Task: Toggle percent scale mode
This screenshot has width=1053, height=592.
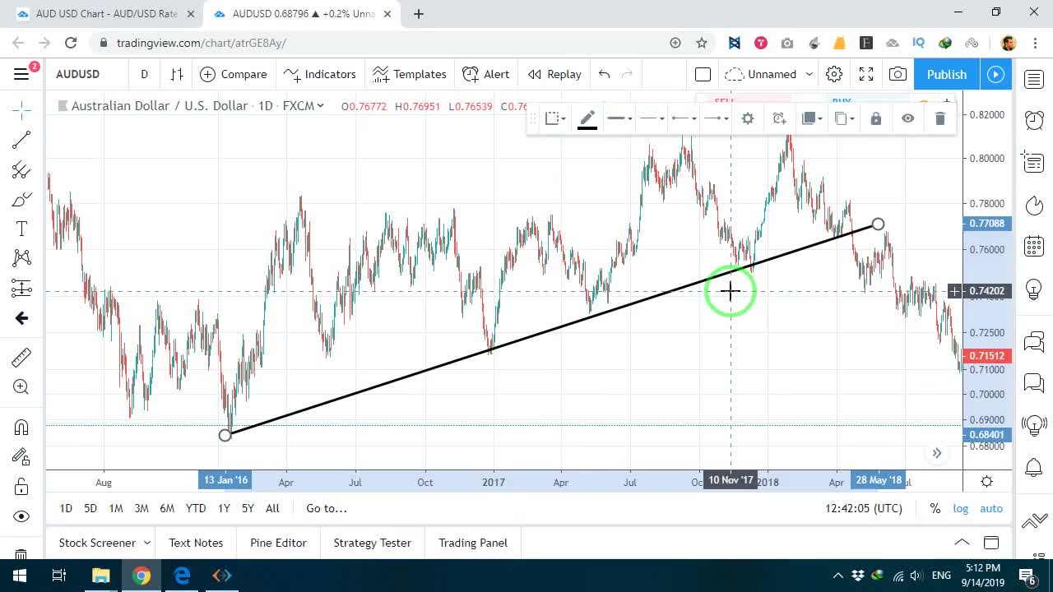Action: 935,508
